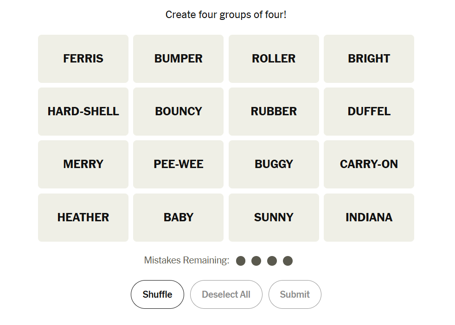
Task: Click the Shuffle button
Action: [x=157, y=294]
